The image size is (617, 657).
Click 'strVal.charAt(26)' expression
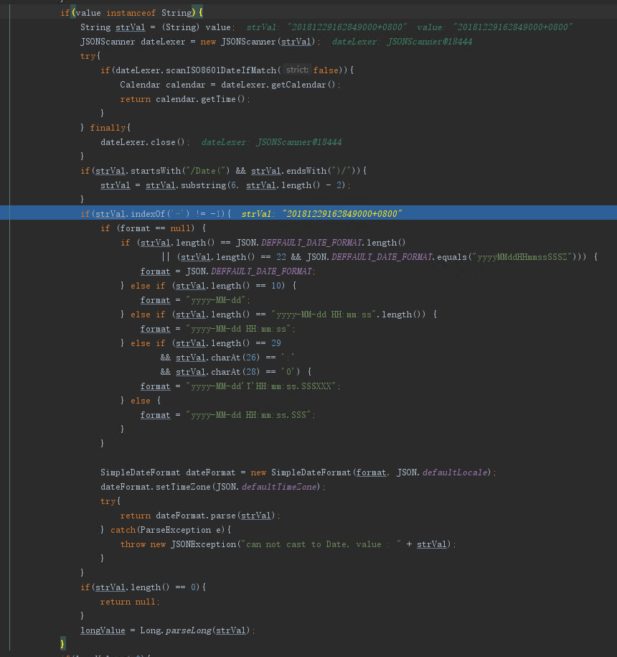(x=217, y=358)
